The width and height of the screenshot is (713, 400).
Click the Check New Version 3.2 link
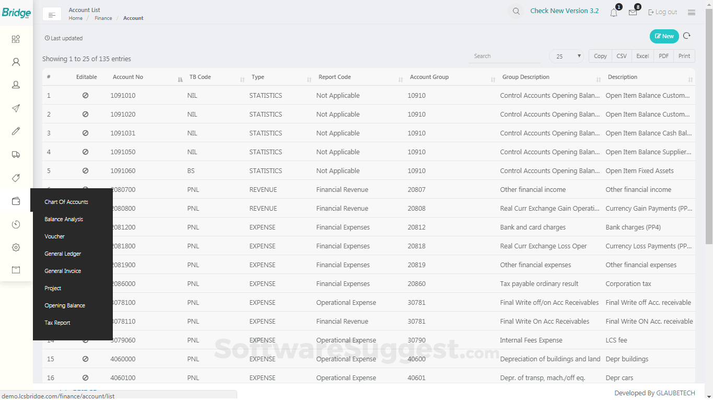[x=564, y=11]
